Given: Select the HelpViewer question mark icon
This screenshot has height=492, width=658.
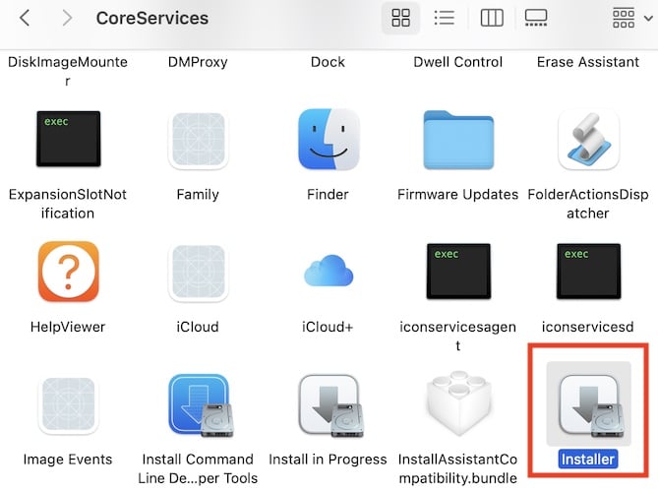Looking at the screenshot, I should tap(68, 273).
